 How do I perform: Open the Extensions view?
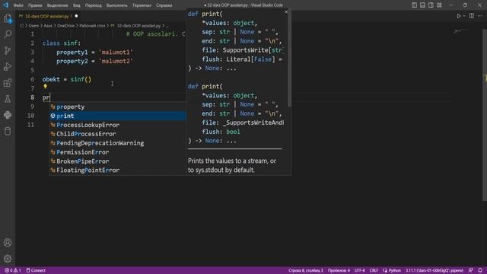point(8,83)
